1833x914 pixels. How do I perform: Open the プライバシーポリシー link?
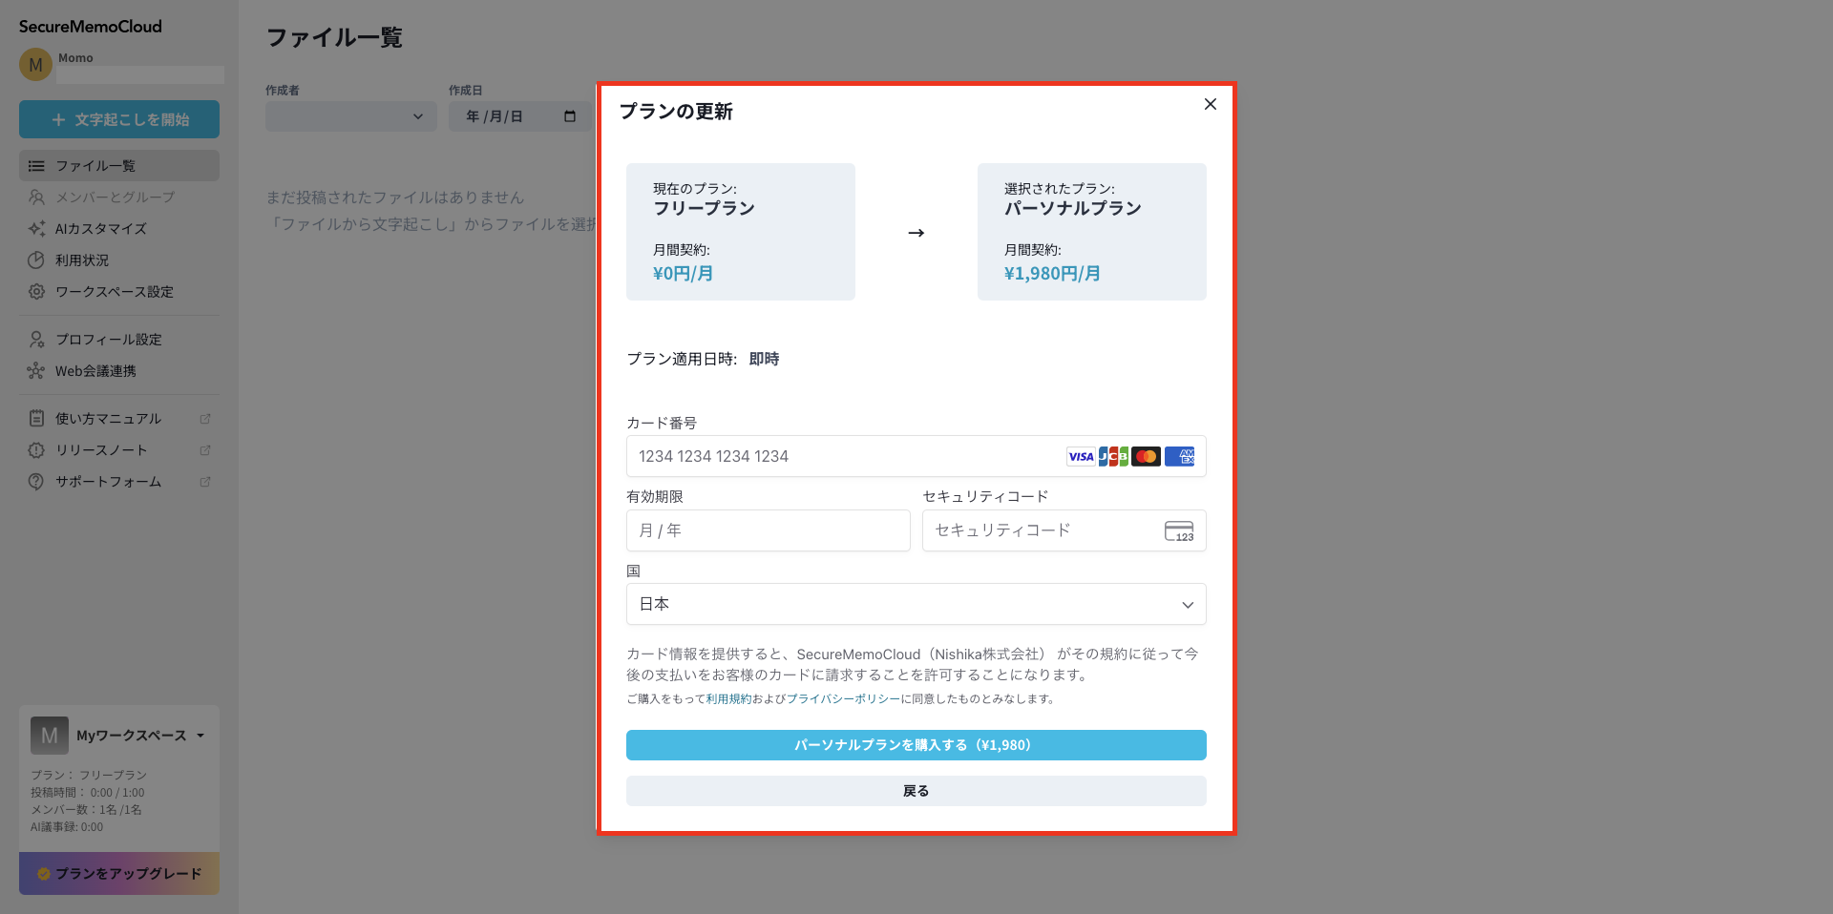coord(843,699)
